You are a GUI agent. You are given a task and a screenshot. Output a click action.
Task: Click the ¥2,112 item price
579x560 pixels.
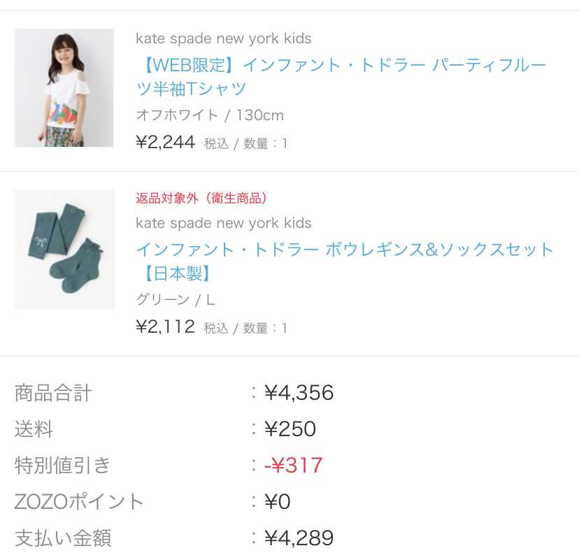[166, 327]
